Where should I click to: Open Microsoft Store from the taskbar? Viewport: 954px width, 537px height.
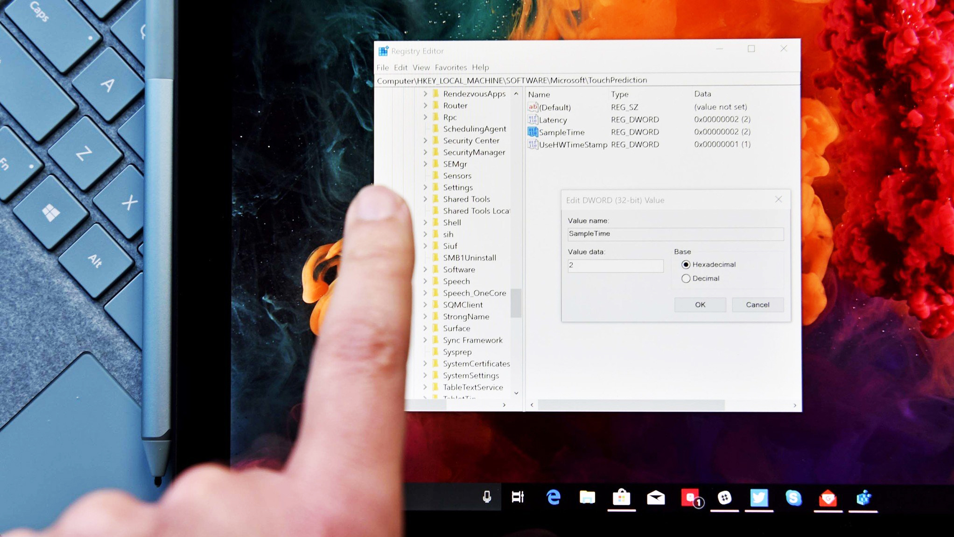click(x=621, y=498)
